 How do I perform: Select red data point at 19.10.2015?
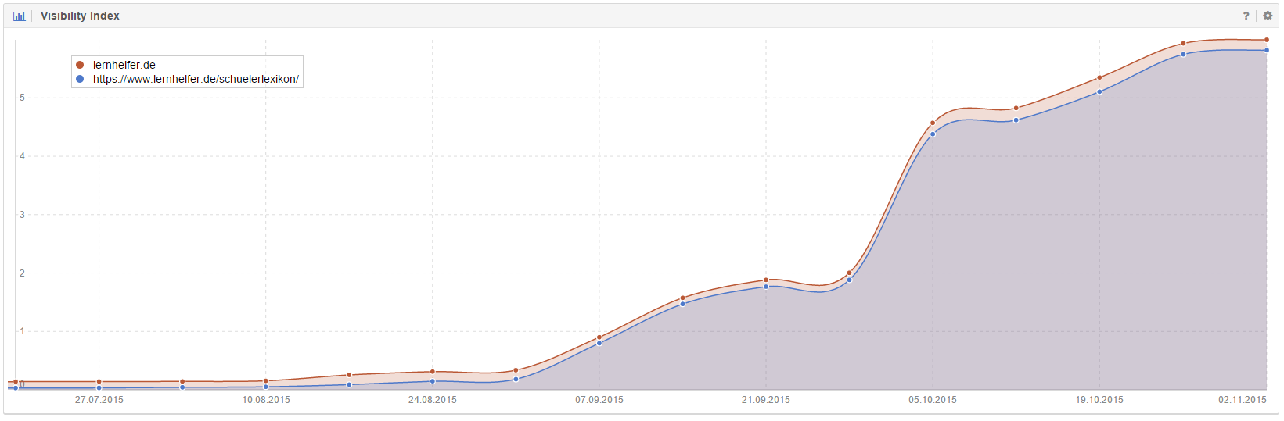tap(1099, 77)
